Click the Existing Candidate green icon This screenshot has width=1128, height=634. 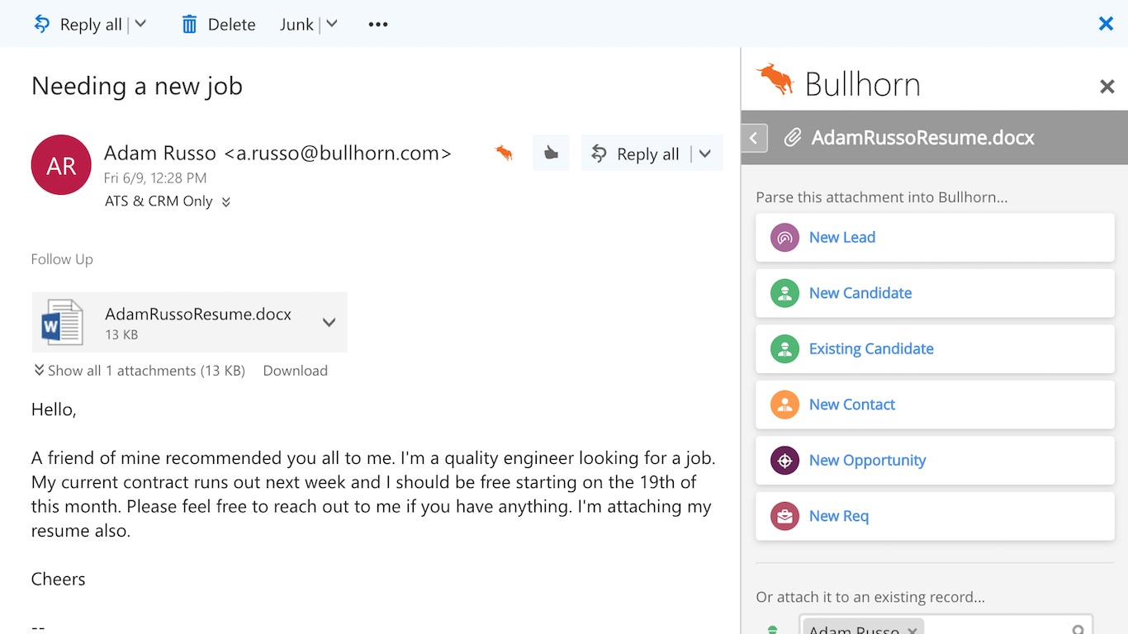click(784, 349)
